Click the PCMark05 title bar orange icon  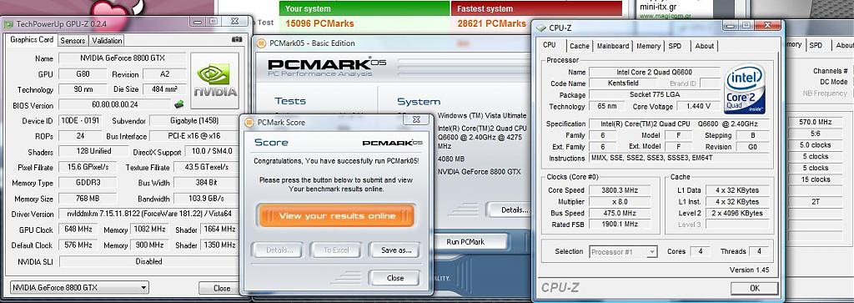coord(262,43)
